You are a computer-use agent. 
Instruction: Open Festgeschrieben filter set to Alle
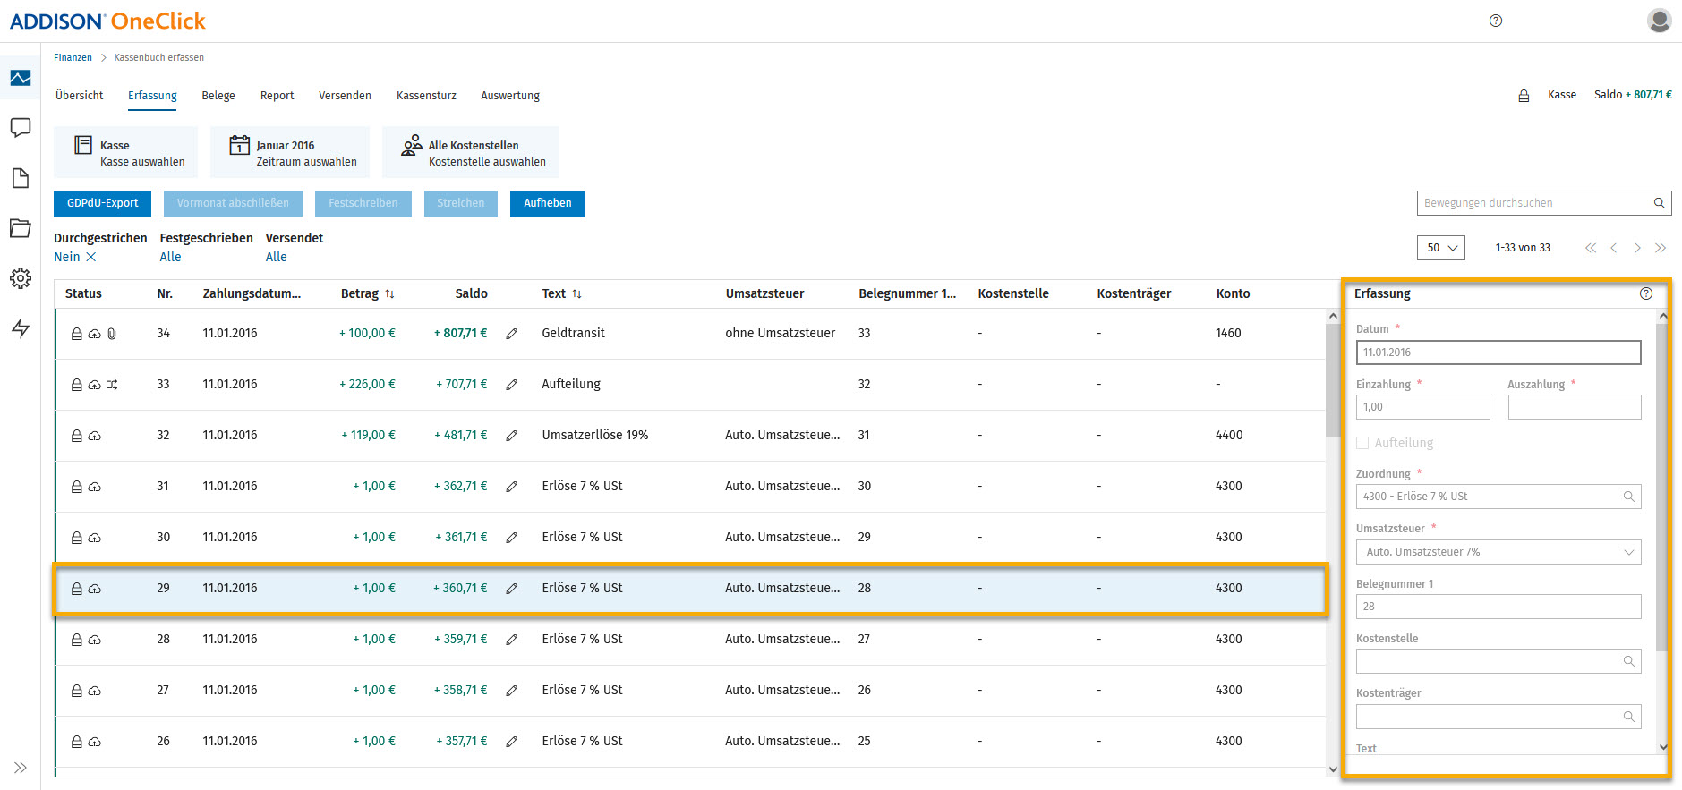[170, 257]
